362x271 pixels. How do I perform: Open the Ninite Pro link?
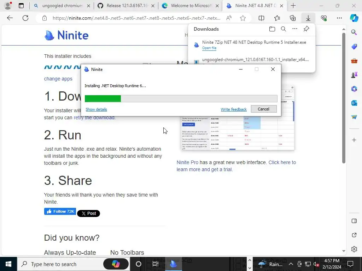[187, 162]
